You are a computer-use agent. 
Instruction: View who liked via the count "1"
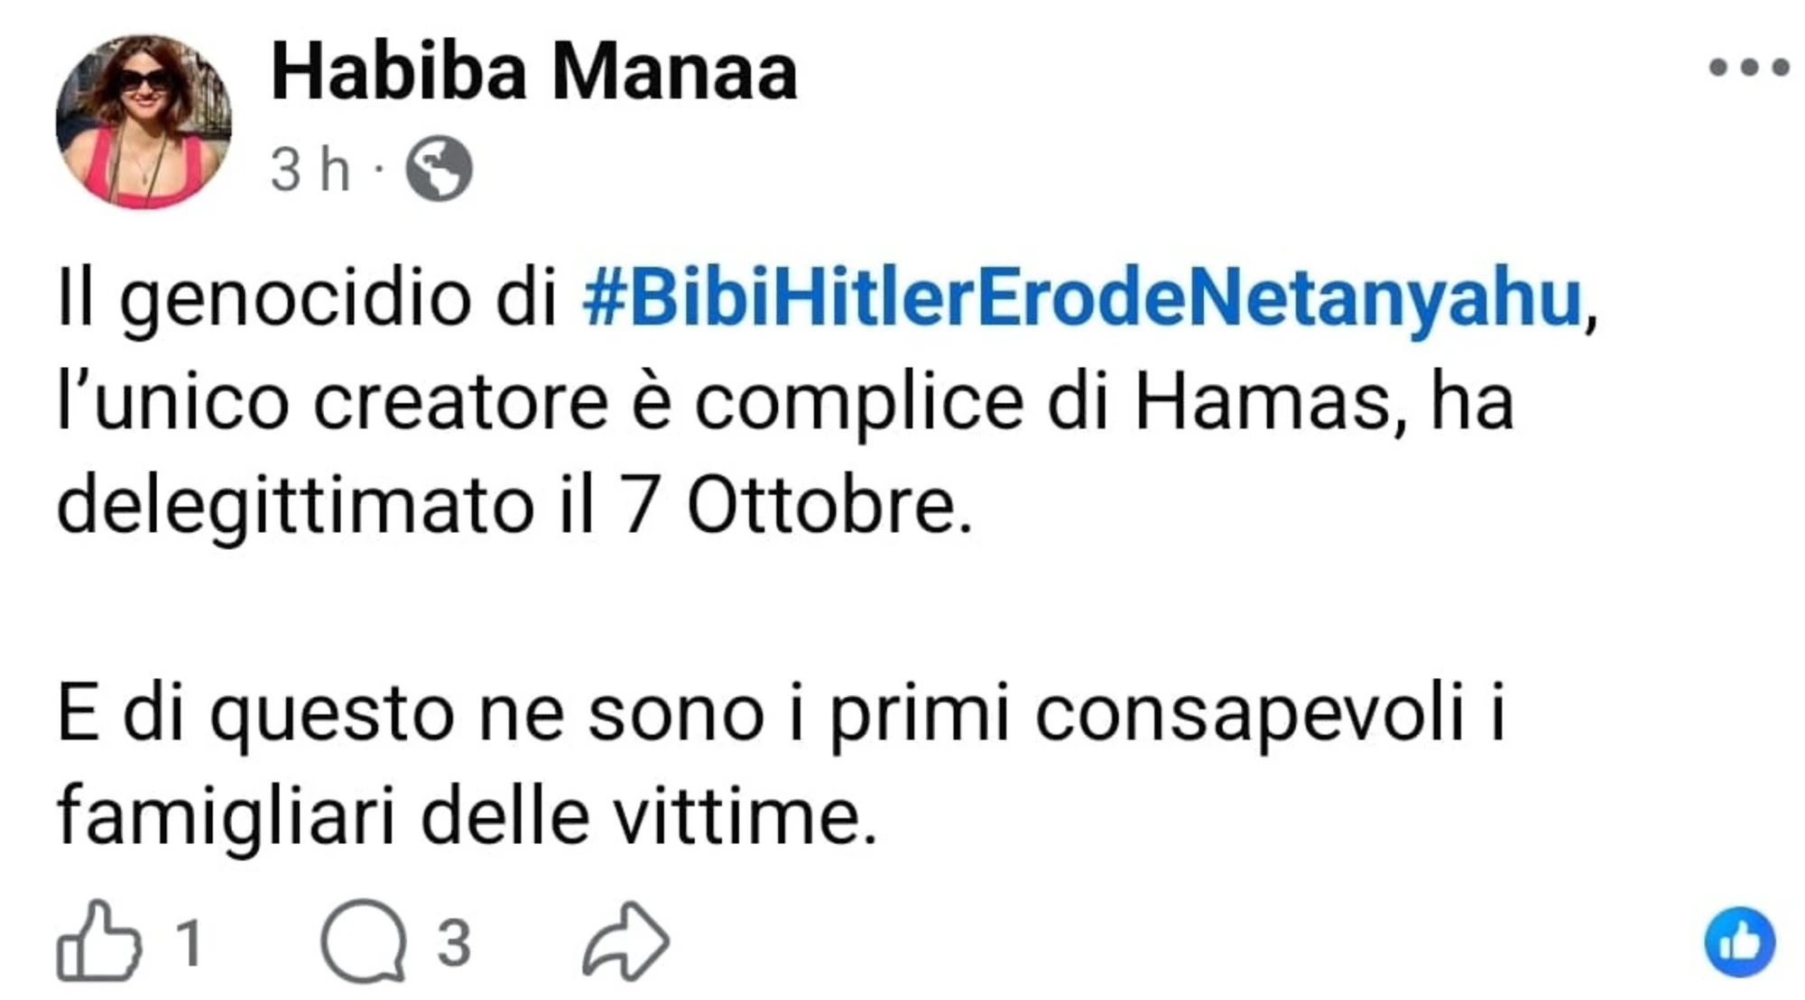[x=189, y=943]
